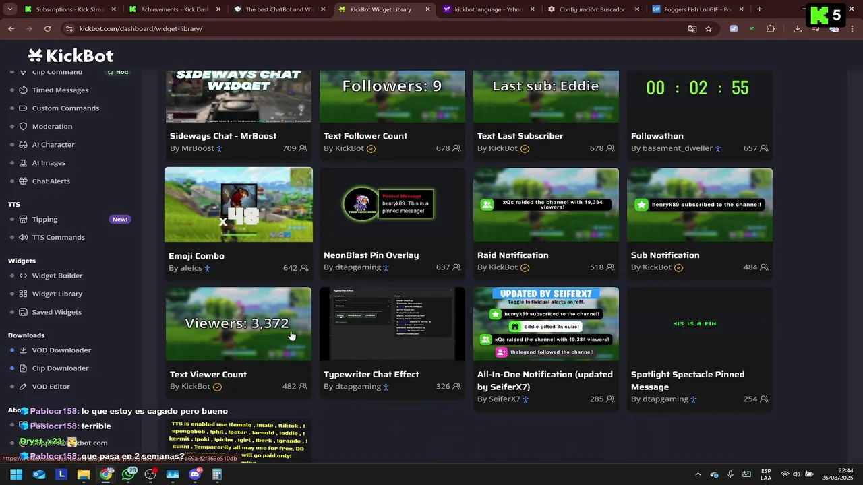Open the KickBot logo home link

71,56
